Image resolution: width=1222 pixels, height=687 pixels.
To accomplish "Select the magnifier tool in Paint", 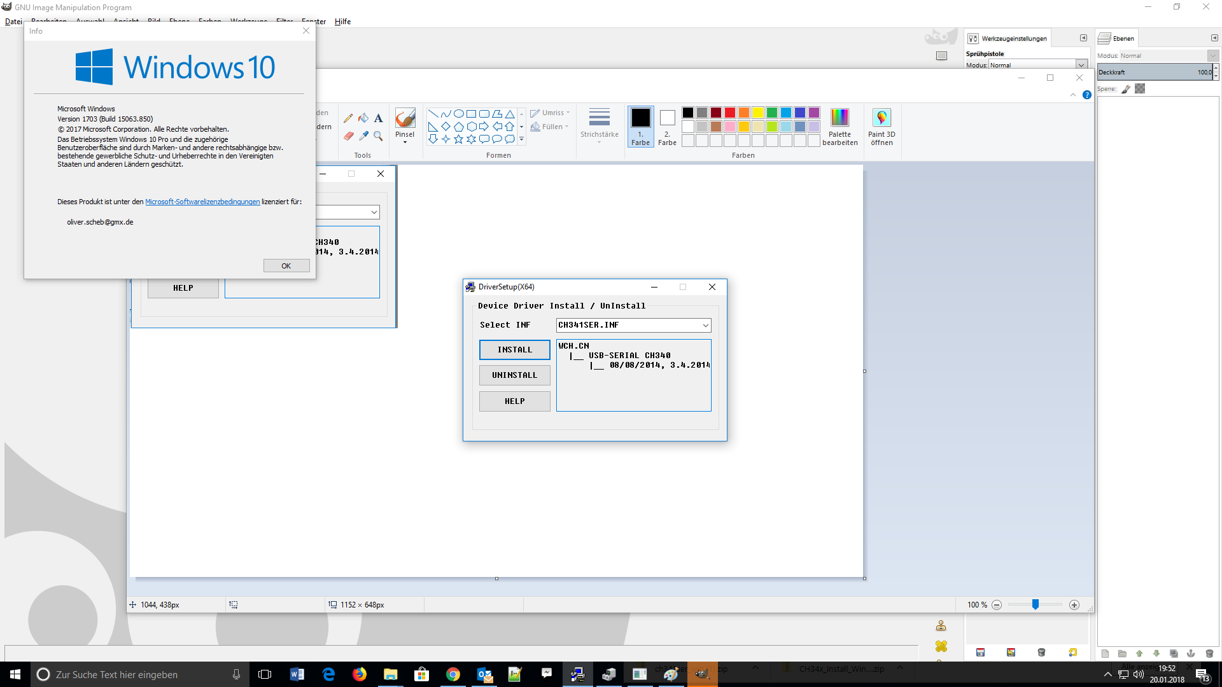I will pos(378,136).
